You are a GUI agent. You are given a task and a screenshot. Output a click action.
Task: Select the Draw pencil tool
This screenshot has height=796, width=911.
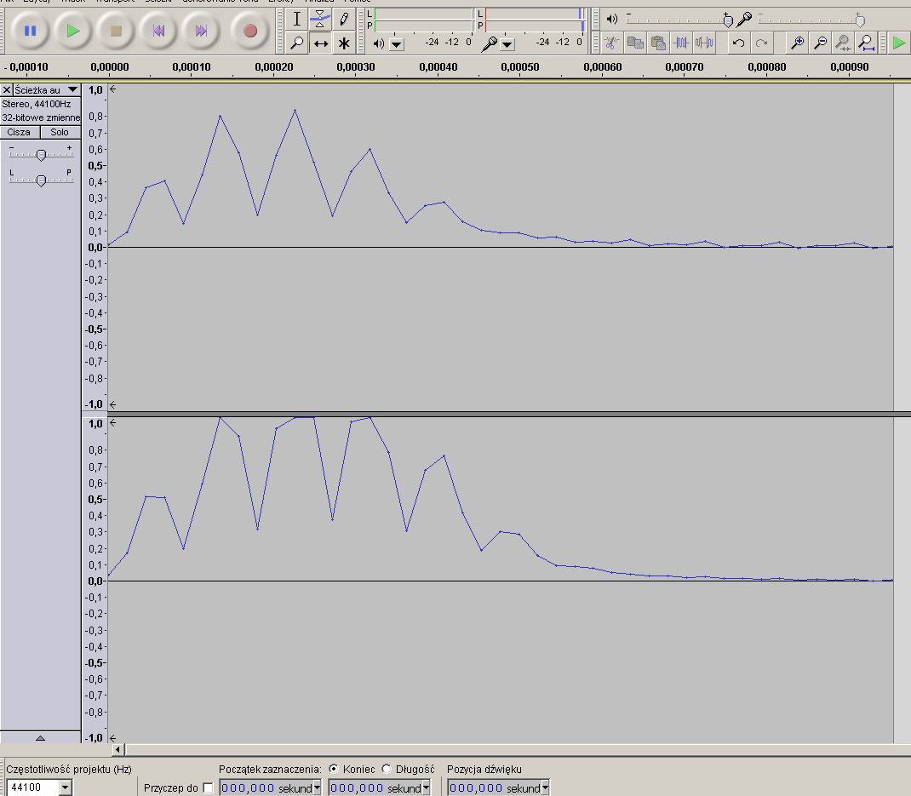tap(344, 18)
